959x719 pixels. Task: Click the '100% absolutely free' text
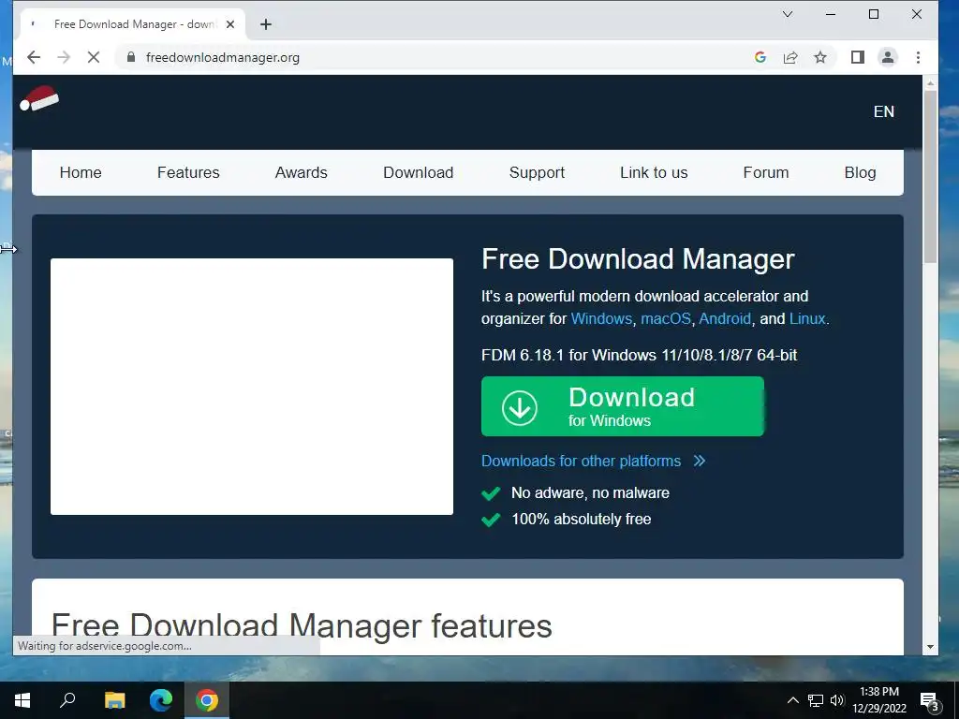[x=581, y=519]
